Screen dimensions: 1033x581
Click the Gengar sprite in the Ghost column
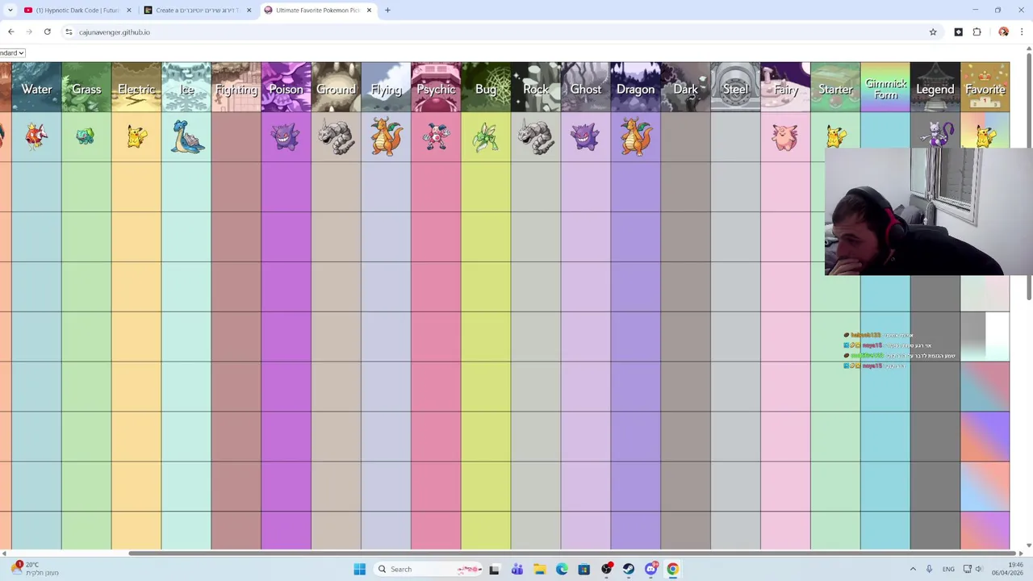click(585, 136)
